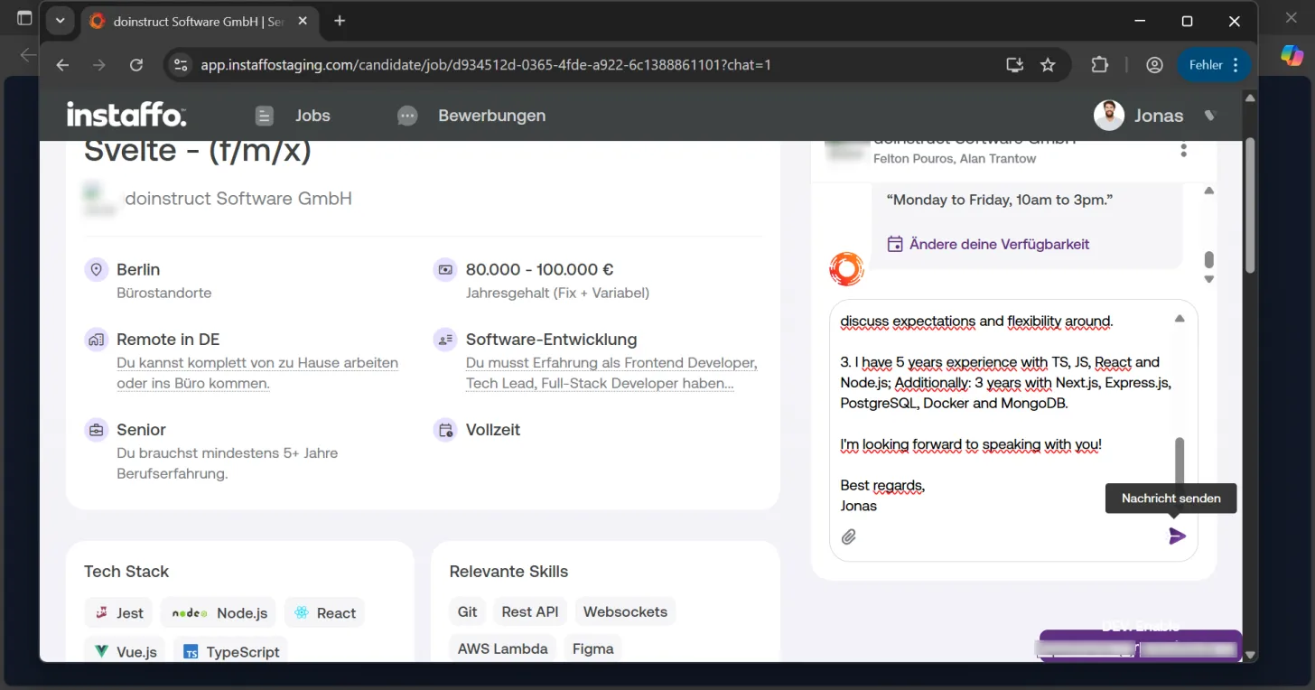Viewport: 1315px width, 690px height.
Task: Click the Fehler button in the toolbar
Action: (x=1213, y=65)
